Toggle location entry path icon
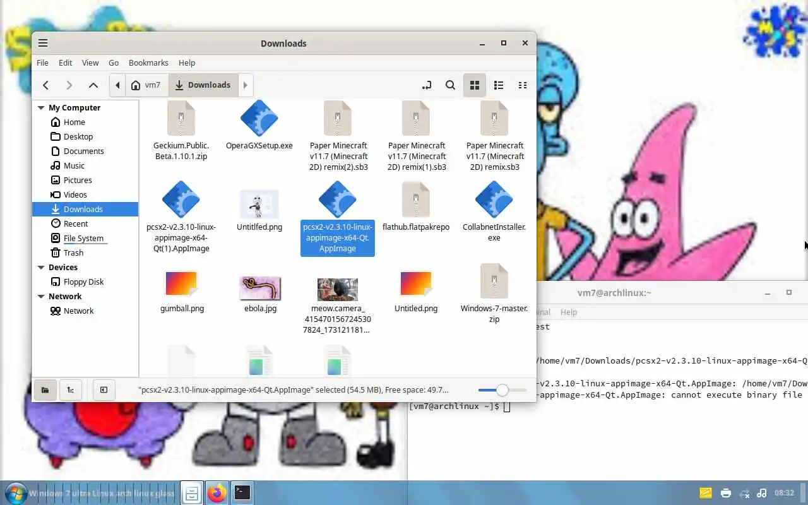 pyautogui.click(x=427, y=85)
